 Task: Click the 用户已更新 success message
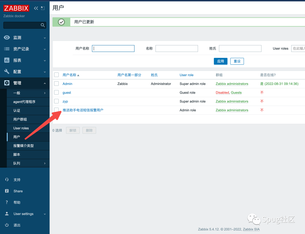point(84,22)
